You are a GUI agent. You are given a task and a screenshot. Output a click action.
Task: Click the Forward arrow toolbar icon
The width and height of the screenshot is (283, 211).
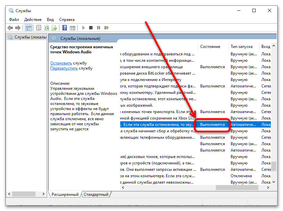pos(18,28)
